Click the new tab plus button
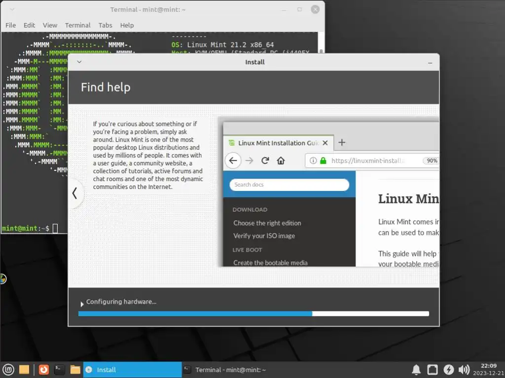Viewport: 505px width, 378px height. coord(342,142)
